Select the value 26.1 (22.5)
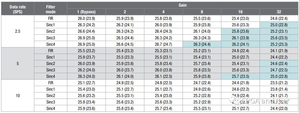 click(163, 77)
